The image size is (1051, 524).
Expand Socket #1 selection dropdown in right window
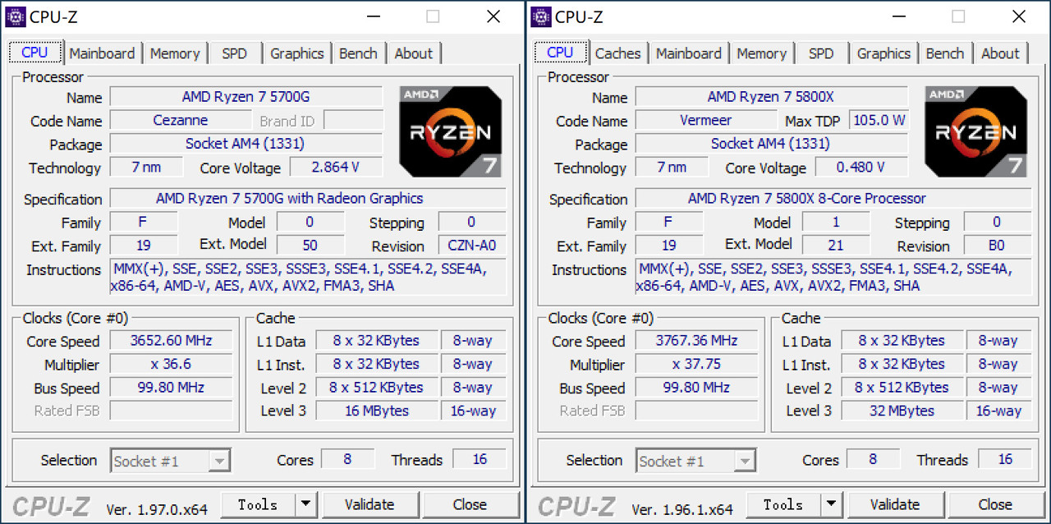[x=744, y=461]
